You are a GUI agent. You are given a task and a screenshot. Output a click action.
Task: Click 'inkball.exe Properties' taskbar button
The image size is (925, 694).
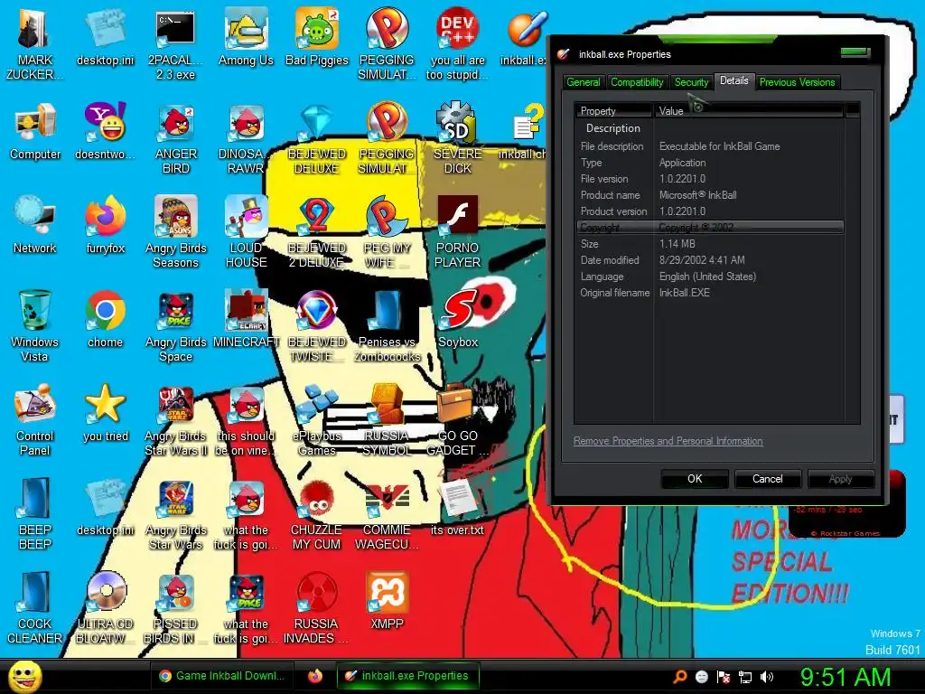click(x=407, y=676)
